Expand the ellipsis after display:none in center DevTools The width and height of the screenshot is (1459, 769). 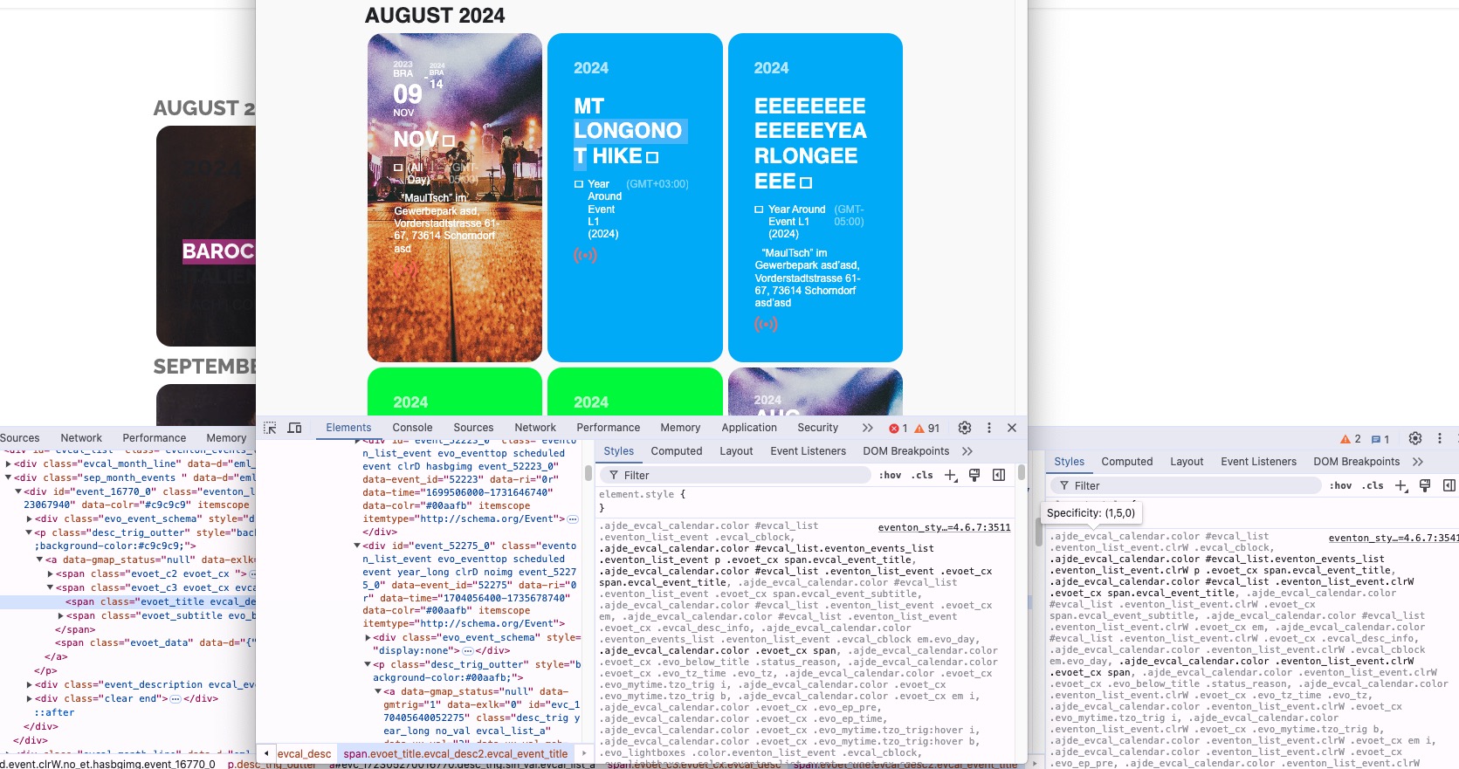tap(468, 650)
